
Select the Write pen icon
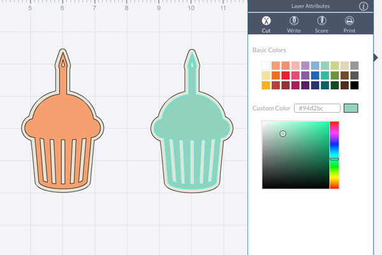coord(294,20)
